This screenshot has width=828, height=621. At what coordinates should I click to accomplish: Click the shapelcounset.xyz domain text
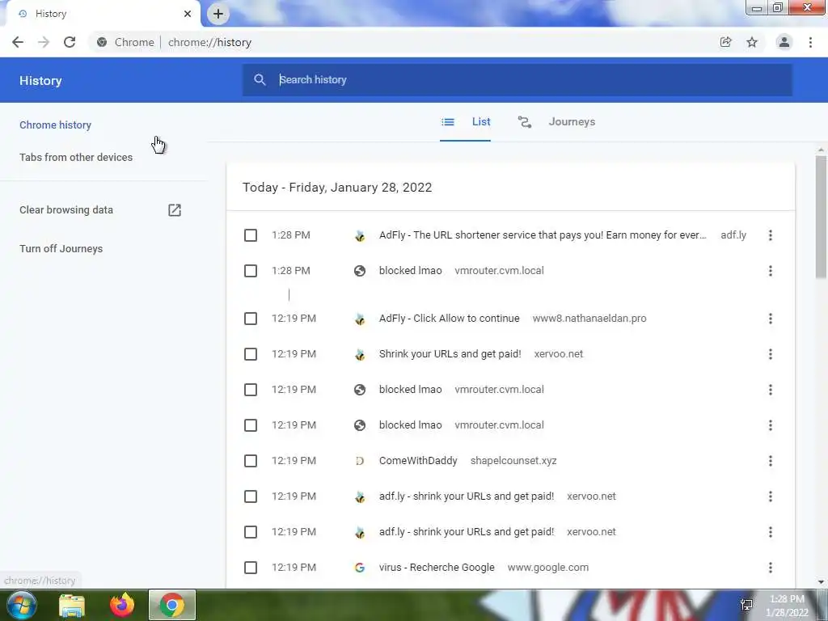(x=513, y=461)
